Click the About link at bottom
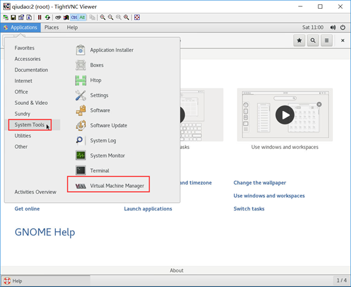351x287 pixels. pyautogui.click(x=176, y=271)
